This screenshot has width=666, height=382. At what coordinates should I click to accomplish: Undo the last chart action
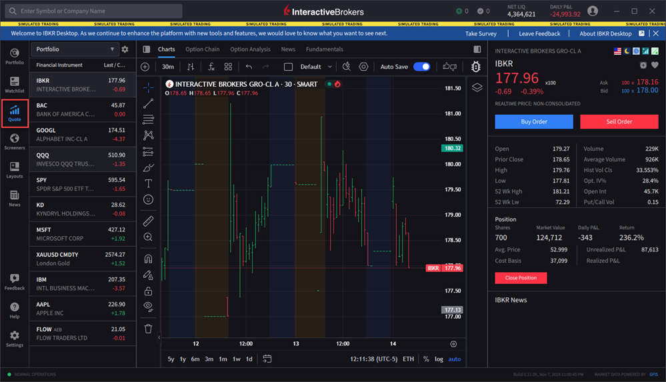click(249, 67)
